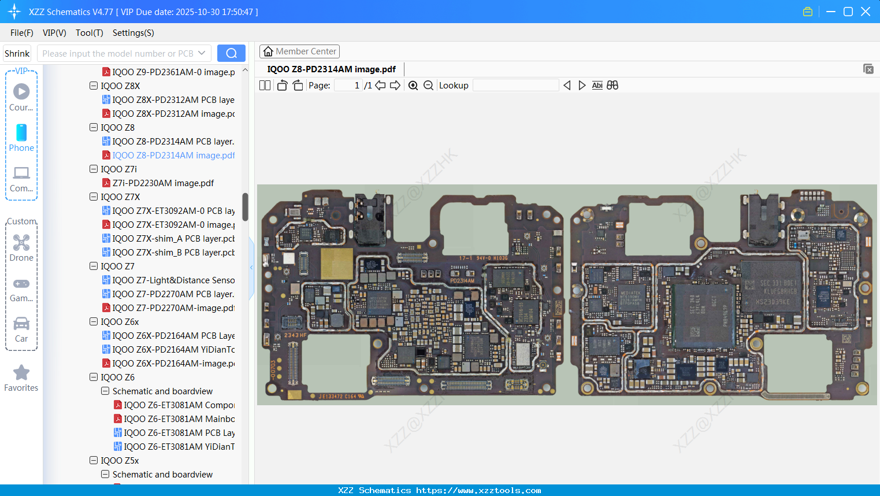
Task: Rotate the page clockwise
Action: pos(298,86)
